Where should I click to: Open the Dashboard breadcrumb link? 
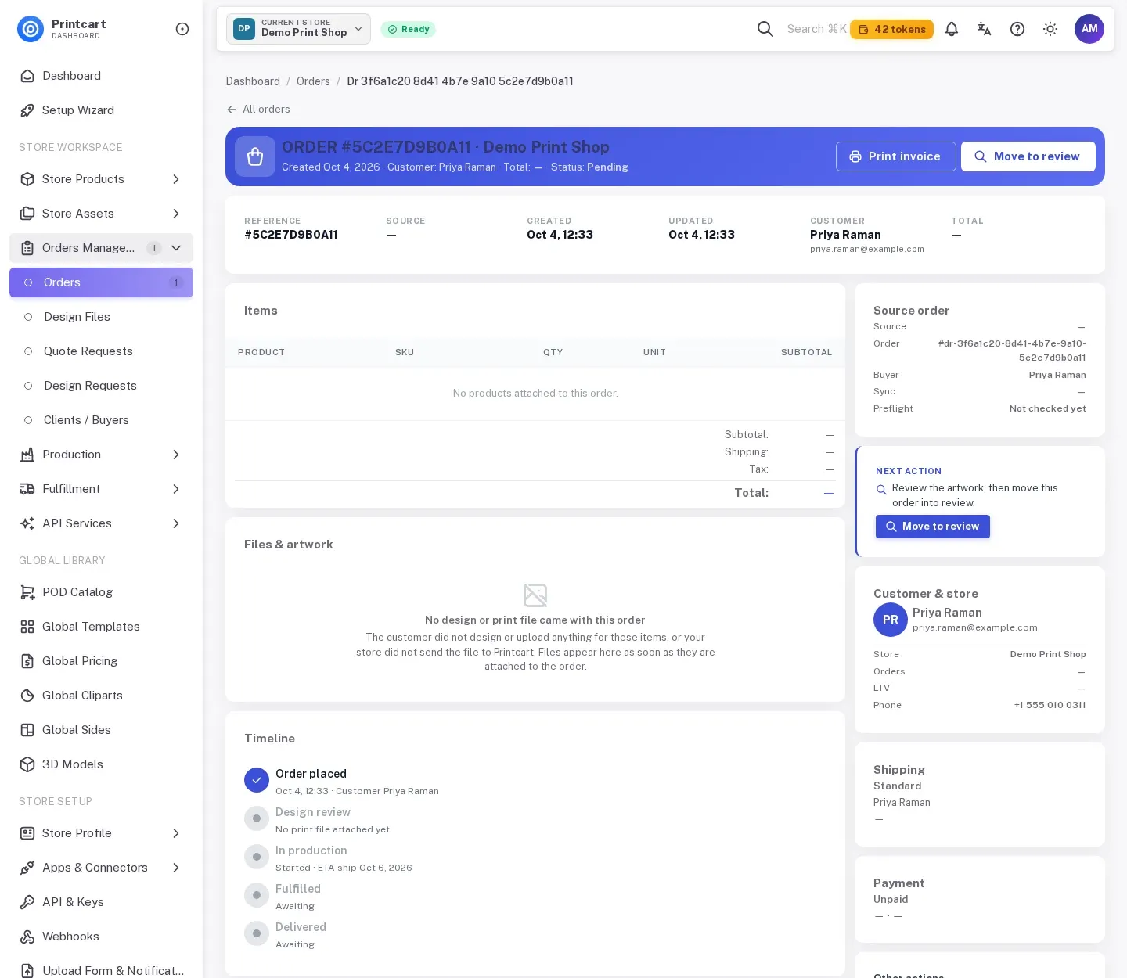(x=253, y=81)
